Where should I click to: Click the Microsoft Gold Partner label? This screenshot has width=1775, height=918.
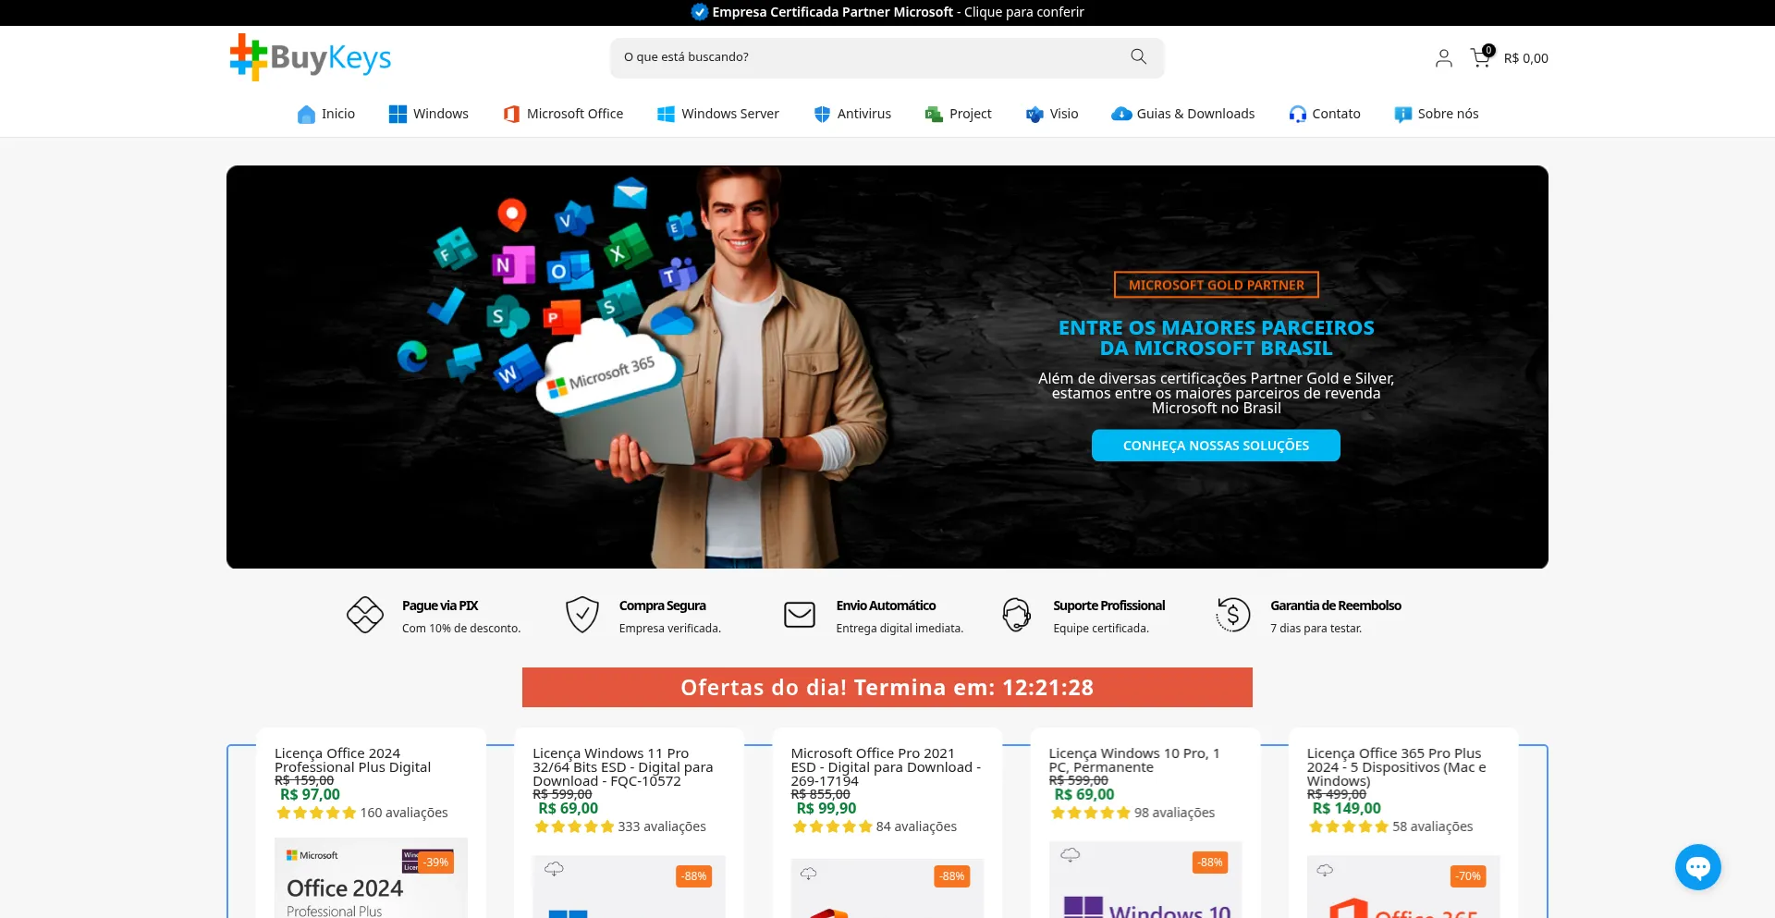coord(1217,285)
